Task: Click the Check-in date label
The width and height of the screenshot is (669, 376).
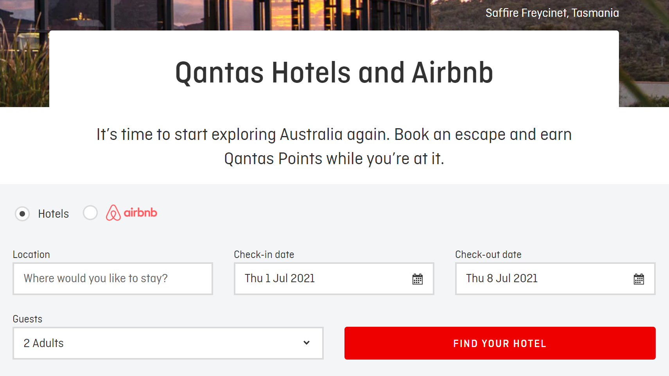Action: (x=264, y=254)
